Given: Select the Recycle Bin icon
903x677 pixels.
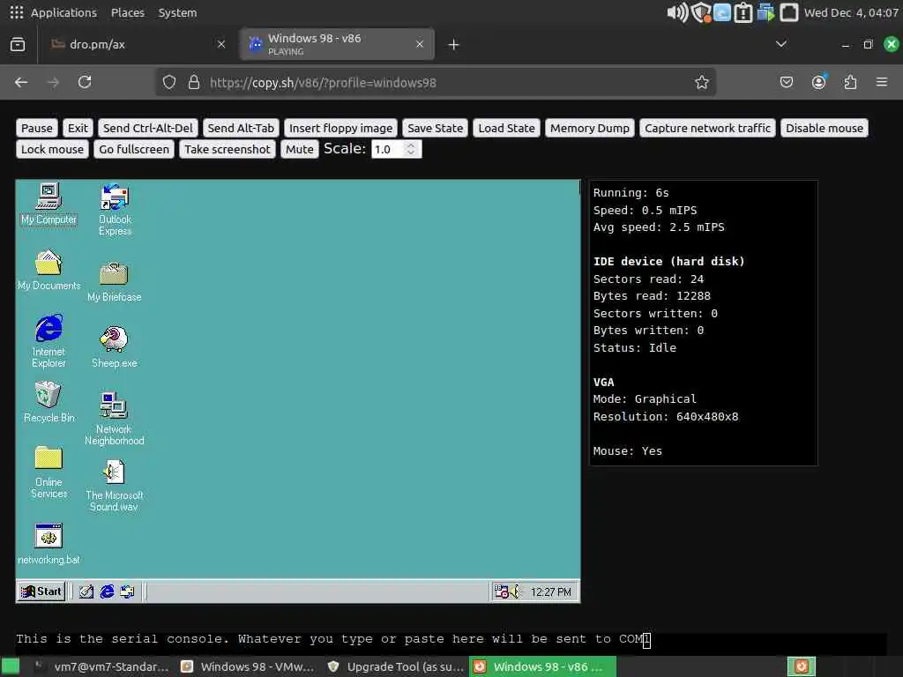Looking at the screenshot, I should tap(49, 402).
